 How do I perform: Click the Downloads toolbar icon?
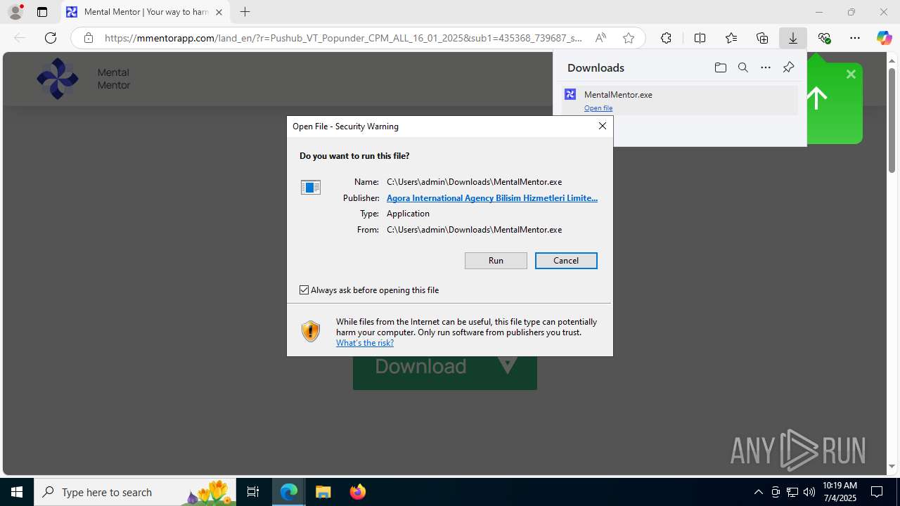[x=793, y=38]
